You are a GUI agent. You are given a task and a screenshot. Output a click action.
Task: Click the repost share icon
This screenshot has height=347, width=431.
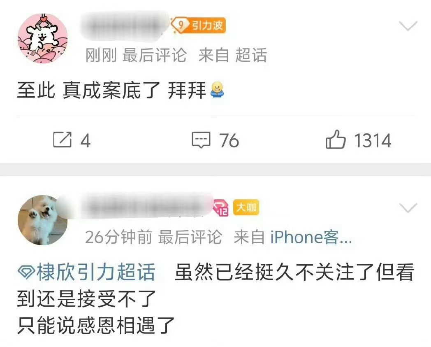pos(63,140)
